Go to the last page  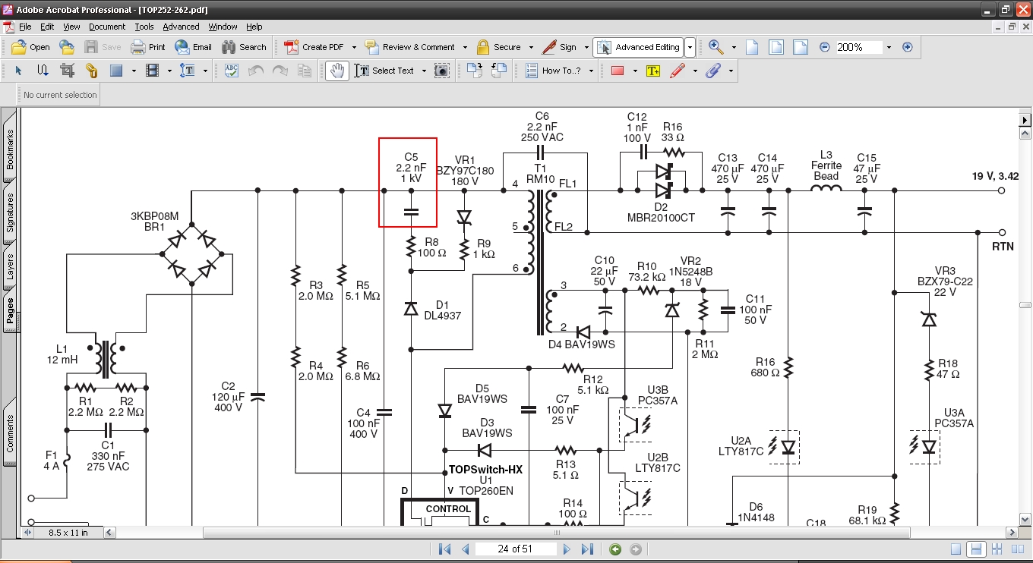(x=587, y=549)
